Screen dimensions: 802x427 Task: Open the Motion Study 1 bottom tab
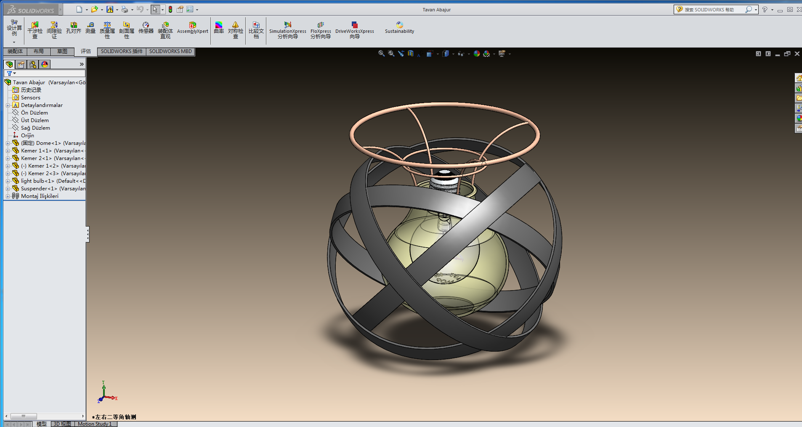pyautogui.click(x=95, y=424)
